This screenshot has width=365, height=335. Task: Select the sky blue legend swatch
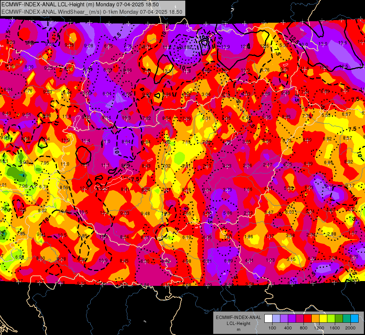point(354,319)
